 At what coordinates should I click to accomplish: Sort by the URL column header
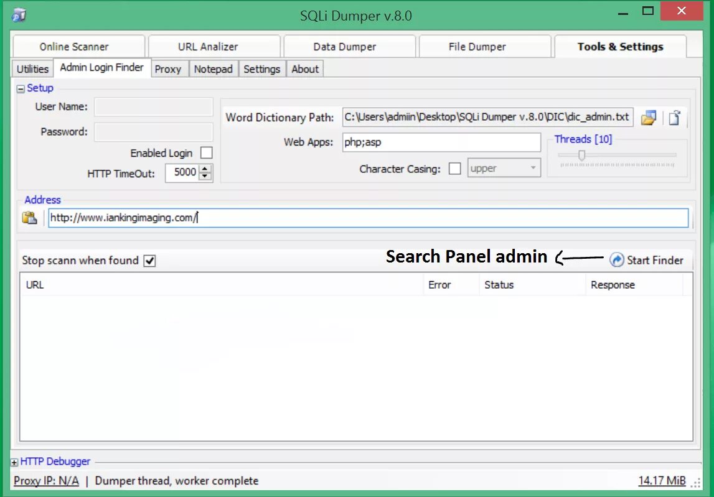coord(222,285)
